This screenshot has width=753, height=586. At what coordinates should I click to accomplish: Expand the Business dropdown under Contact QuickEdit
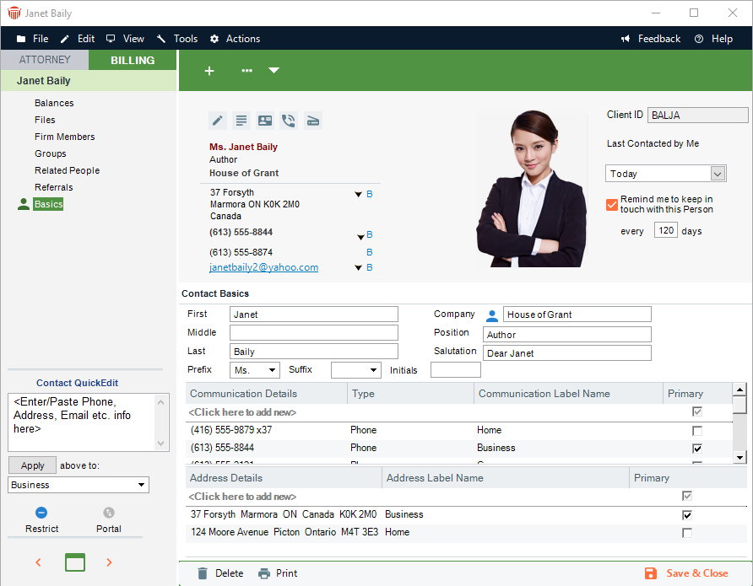click(139, 485)
